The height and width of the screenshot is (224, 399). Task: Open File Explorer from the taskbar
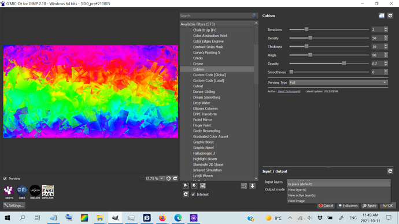point(100,218)
